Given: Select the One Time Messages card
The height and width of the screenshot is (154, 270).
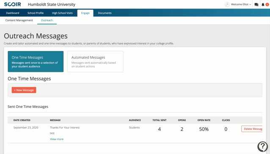Looking at the screenshot, I should [x=36, y=61].
